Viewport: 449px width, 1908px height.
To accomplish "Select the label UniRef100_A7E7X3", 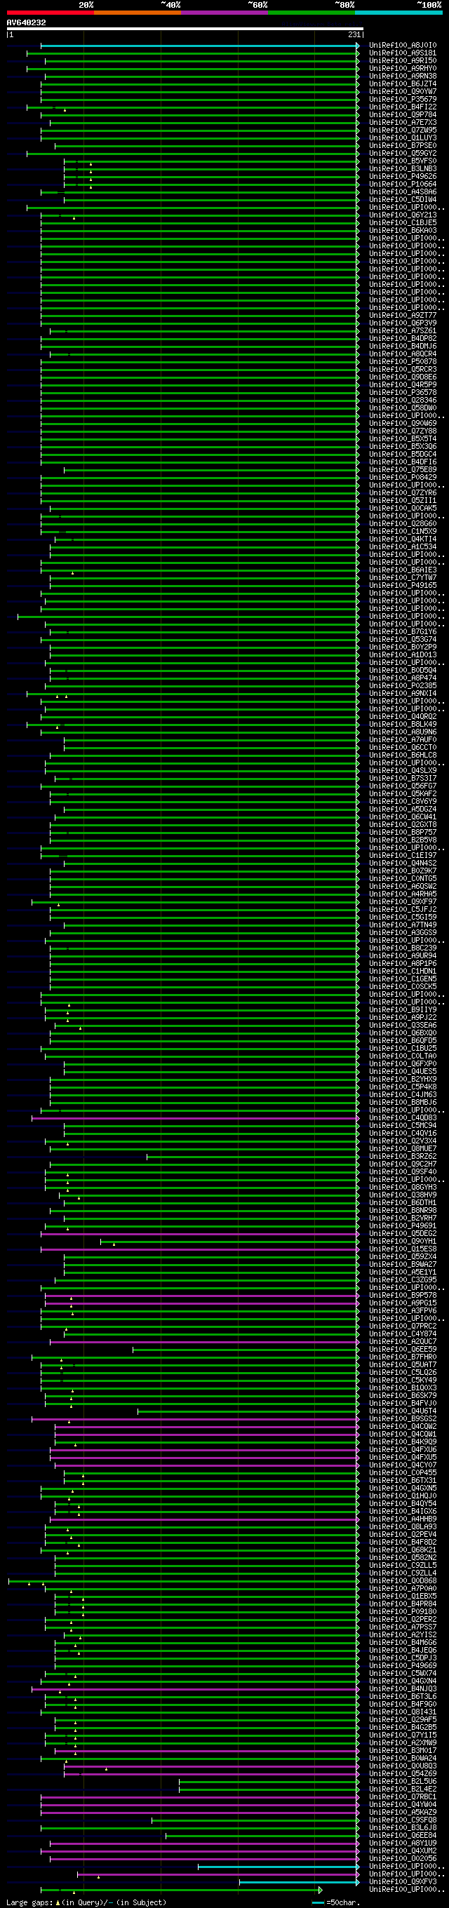I will pyautogui.click(x=403, y=123).
